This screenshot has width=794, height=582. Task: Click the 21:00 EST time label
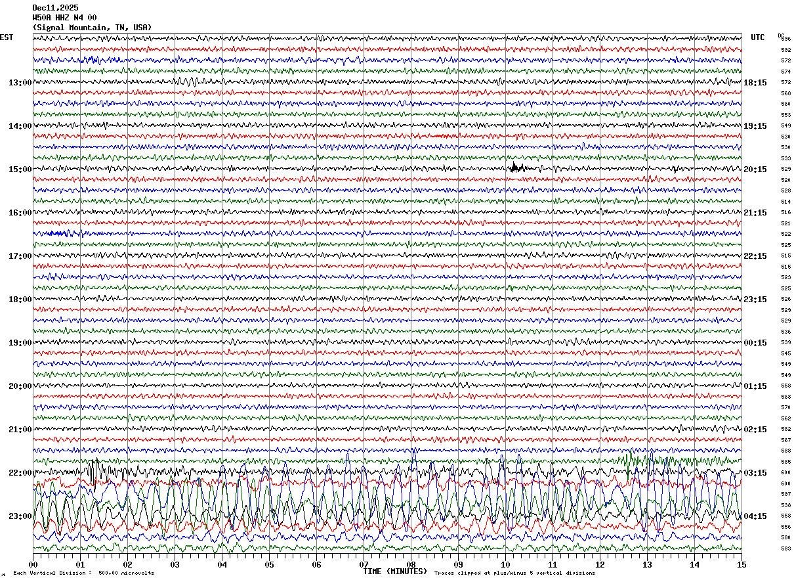[20, 430]
